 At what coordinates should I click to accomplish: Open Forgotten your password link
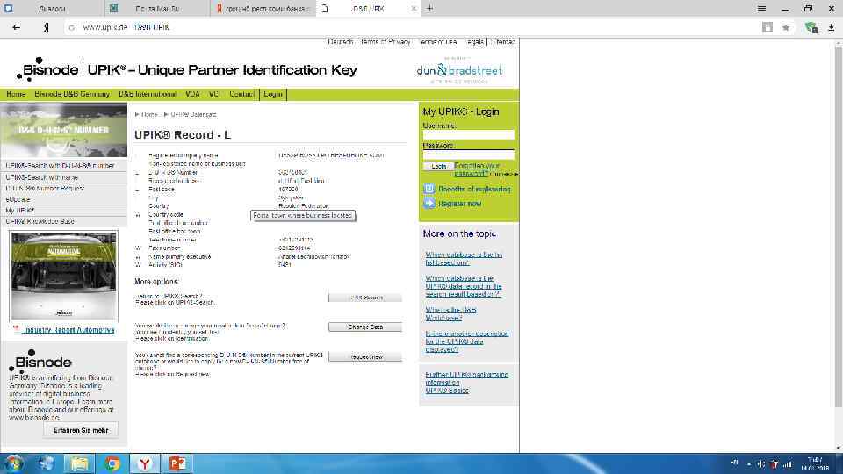pos(476,169)
